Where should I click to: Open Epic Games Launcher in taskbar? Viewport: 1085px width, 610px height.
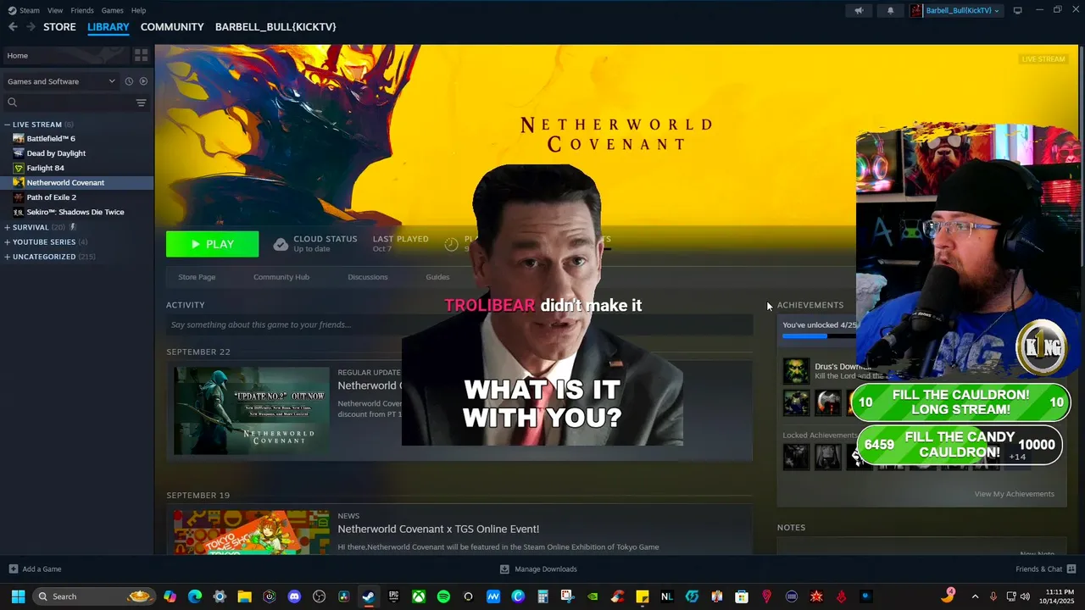pos(393,596)
